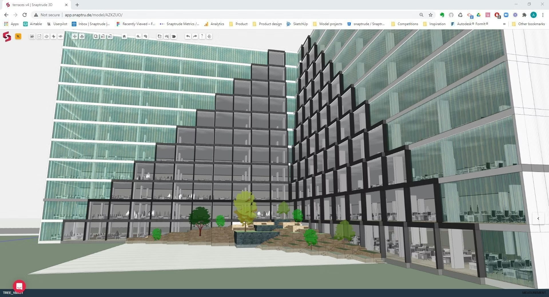Screen dimensions: 549x297
Task: Select the yellow pointer selection tool
Action: pos(18,36)
